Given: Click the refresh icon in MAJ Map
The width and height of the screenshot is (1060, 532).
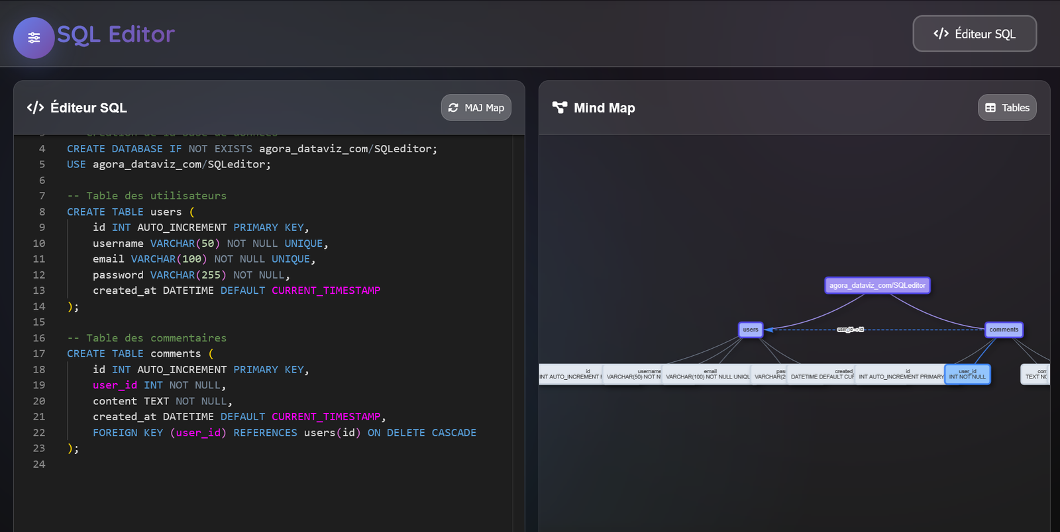Looking at the screenshot, I should pos(453,108).
